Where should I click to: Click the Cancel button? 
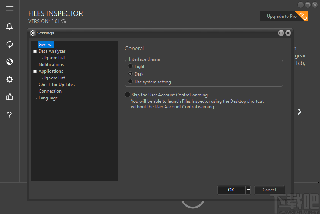coord(269,190)
